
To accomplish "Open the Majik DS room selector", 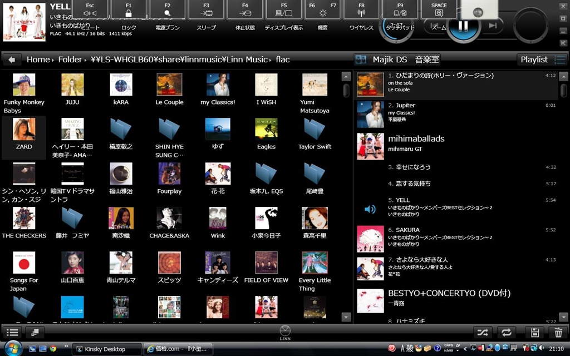I will pyautogui.click(x=397, y=60).
